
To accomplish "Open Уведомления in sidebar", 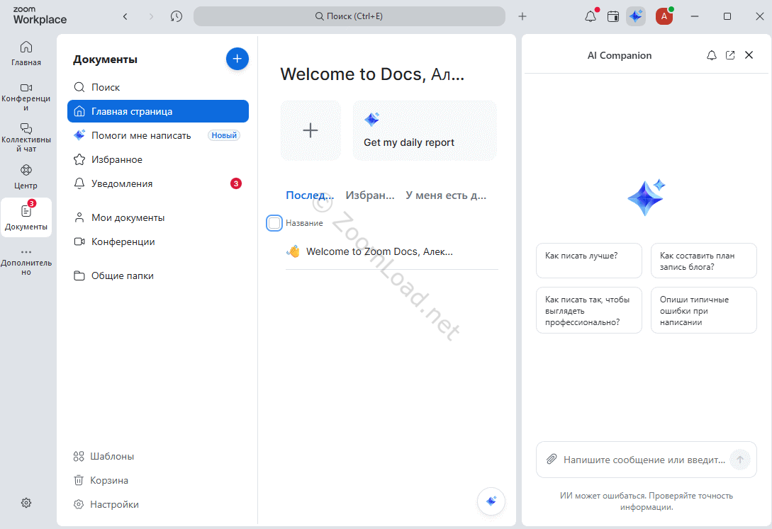I will tap(158, 183).
